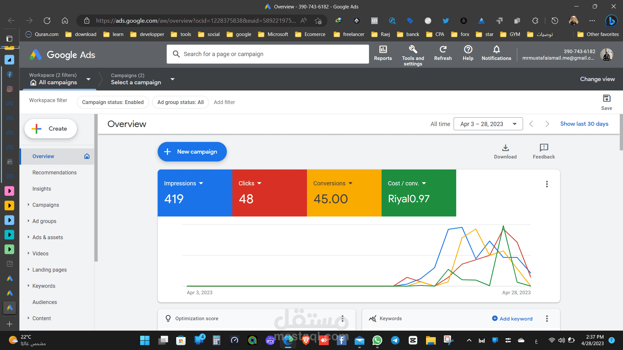Click the browser home icon
623x350 pixels.
[x=65, y=21]
